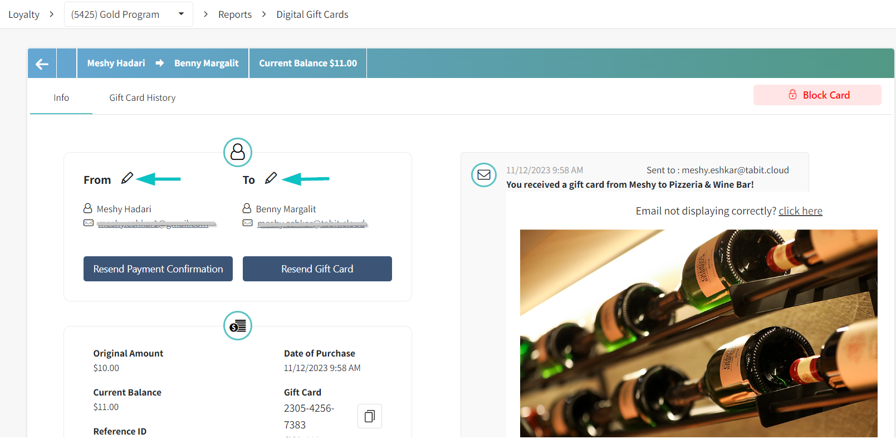This screenshot has height=439, width=896.
Task: Open the 'click here' email display link
Action: pos(800,211)
